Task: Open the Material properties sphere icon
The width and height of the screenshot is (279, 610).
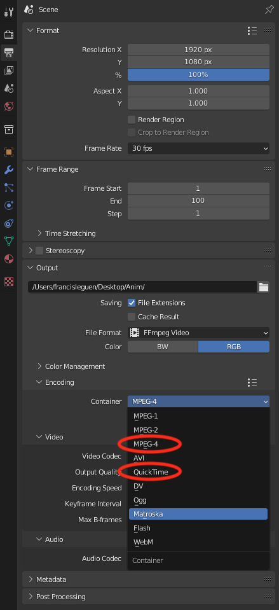Action: point(8,259)
